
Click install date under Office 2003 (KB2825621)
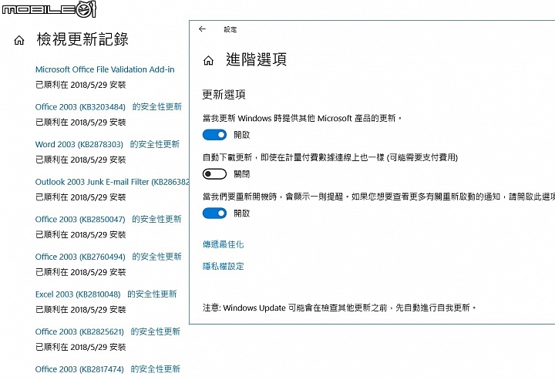(x=81, y=348)
